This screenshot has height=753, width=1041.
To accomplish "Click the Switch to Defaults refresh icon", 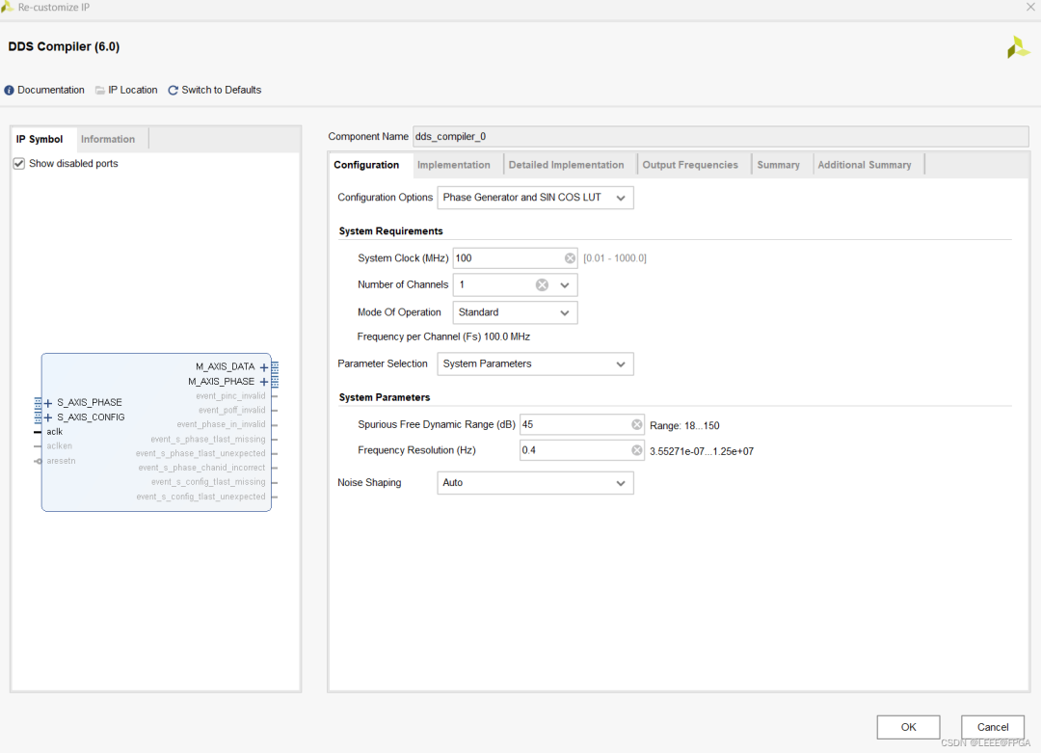I will (x=173, y=91).
